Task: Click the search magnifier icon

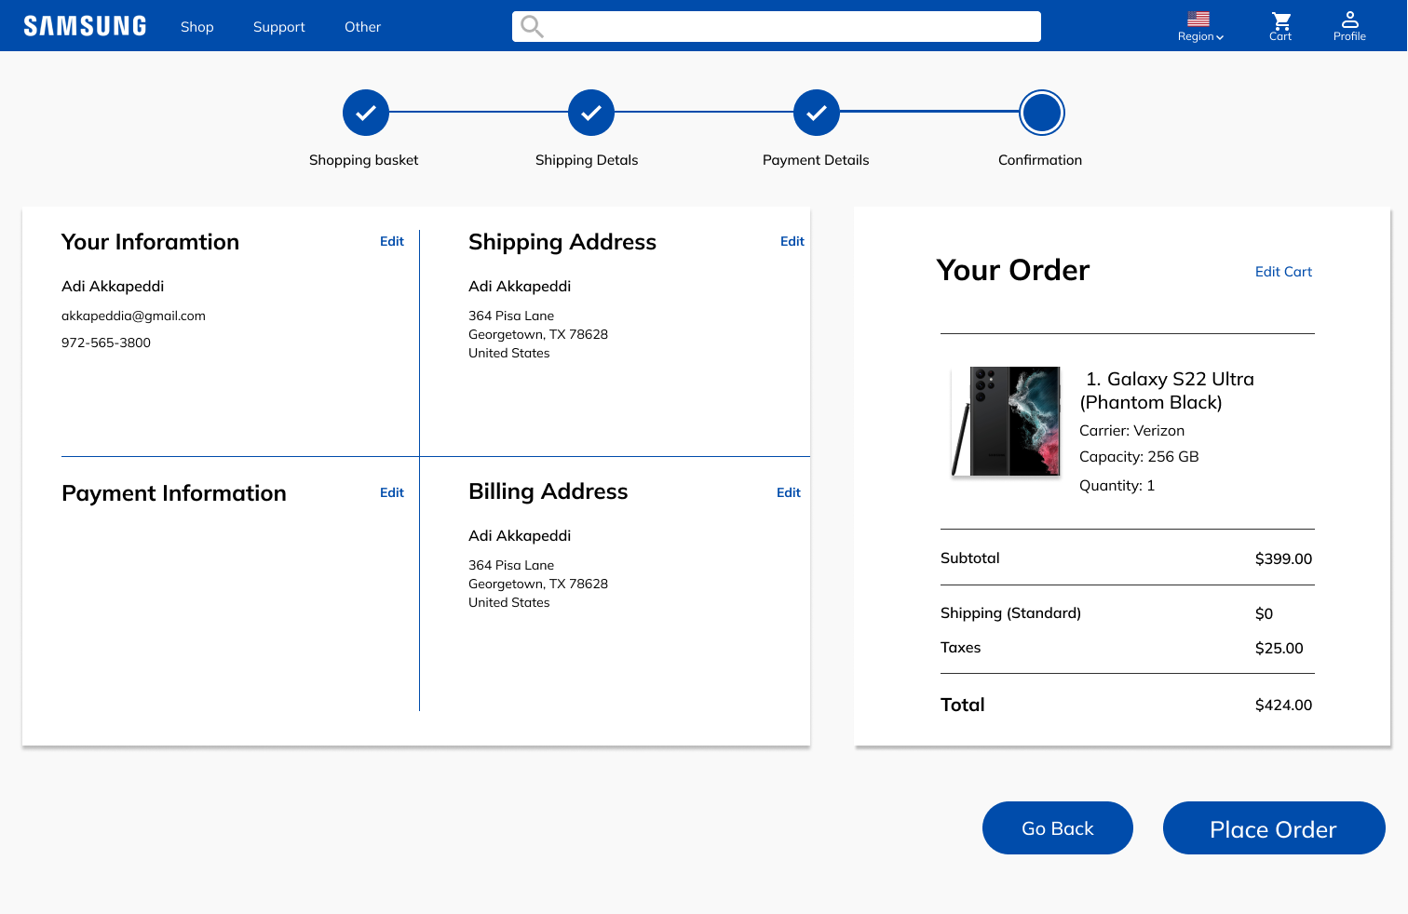Action: 532,26
